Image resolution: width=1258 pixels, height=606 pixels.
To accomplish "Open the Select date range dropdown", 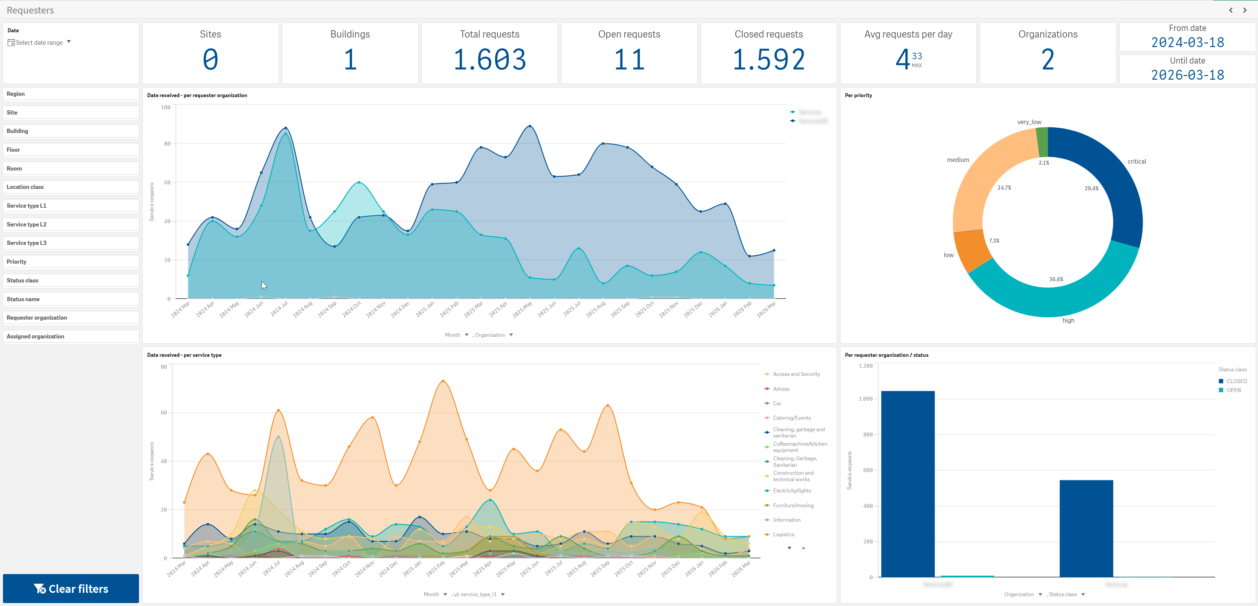I will 39,42.
